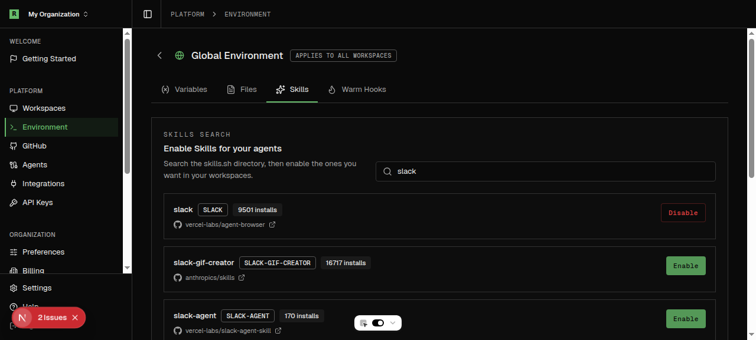The width and height of the screenshot is (756, 340).
Task: Click the sidebar vertical scrollbar down arrow
Action: coord(127,268)
